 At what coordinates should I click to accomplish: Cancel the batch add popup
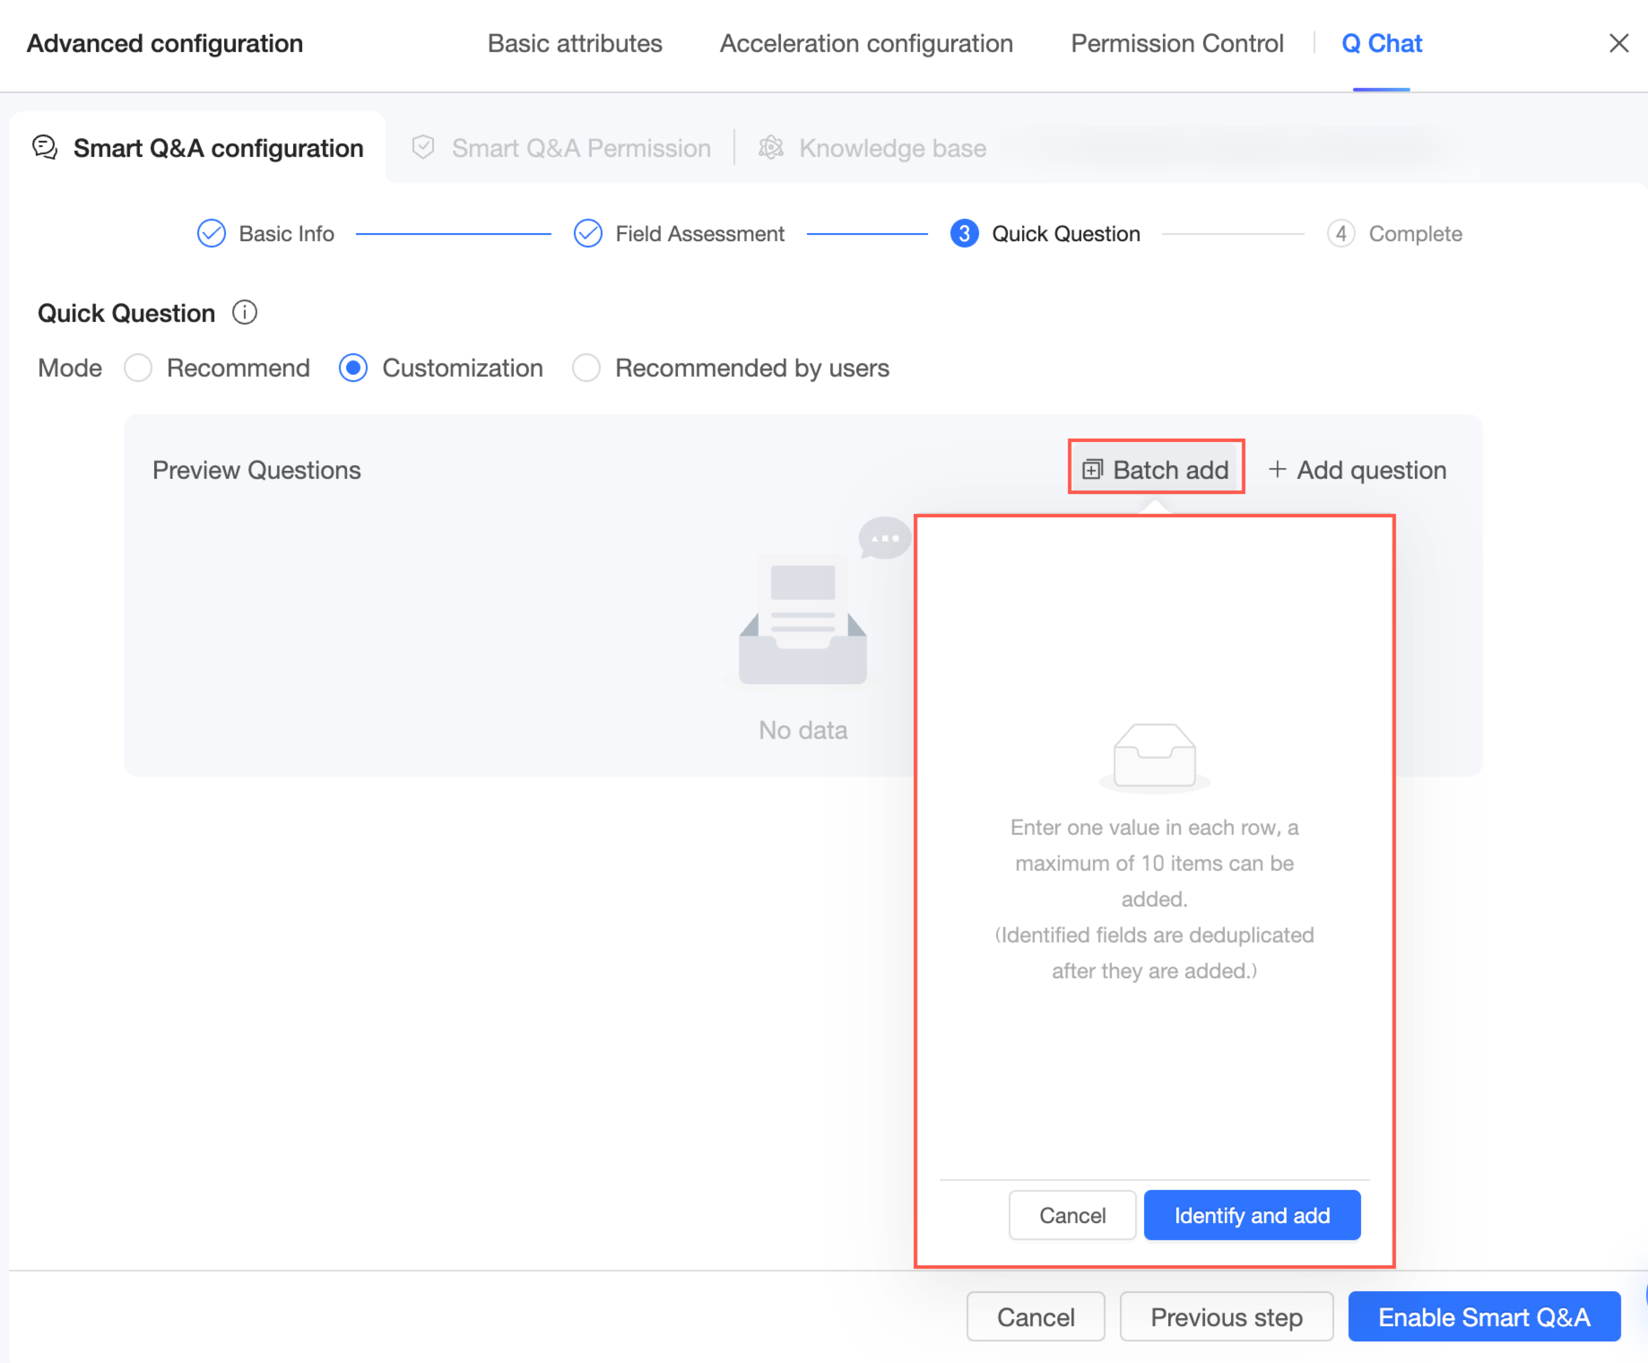(1071, 1215)
